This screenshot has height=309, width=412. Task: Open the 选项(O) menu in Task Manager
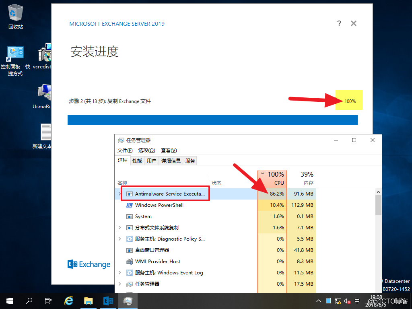[146, 150]
